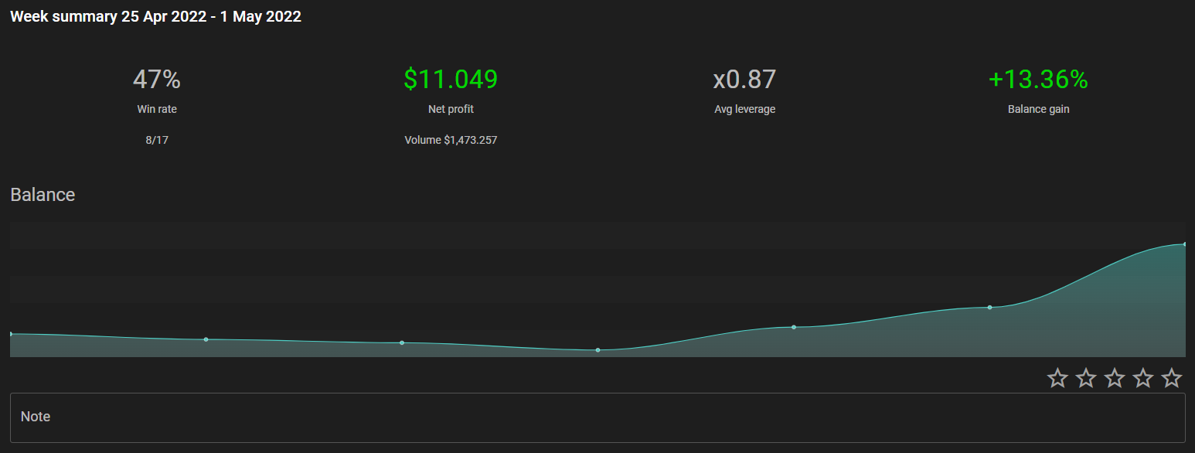The height and width of the screenshot is (453, 1195).
Task: Click the Avg leverage label
Action: coord(744,109)
